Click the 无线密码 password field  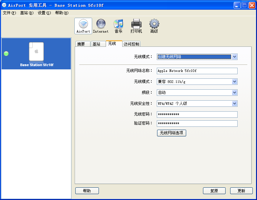point(197,115)
